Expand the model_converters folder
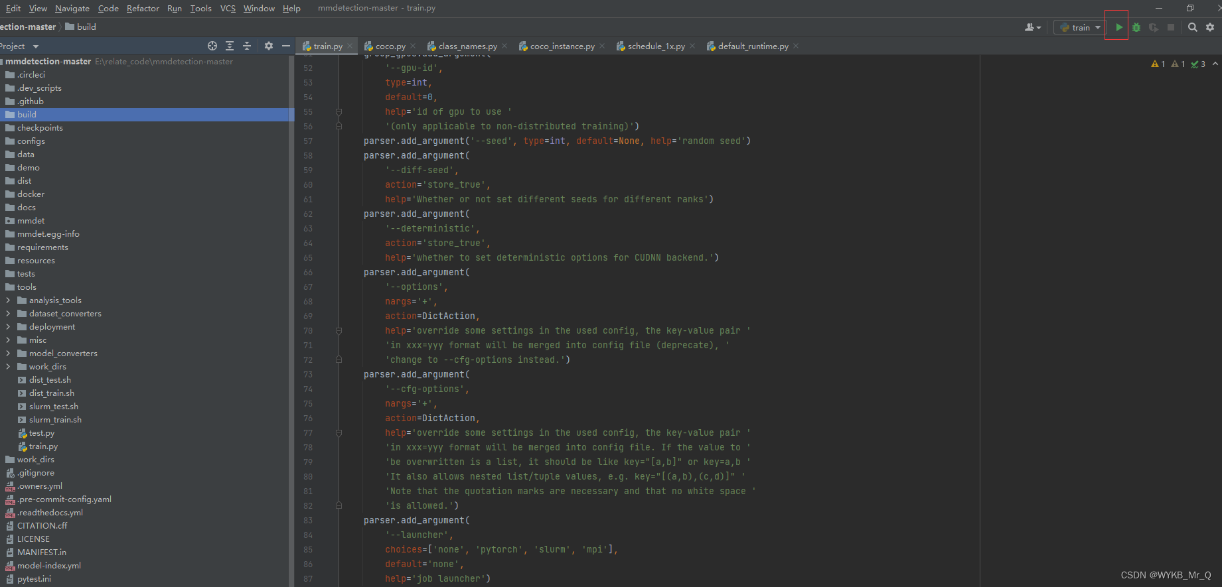This screenshot has width=1222, height=587. 8,354
